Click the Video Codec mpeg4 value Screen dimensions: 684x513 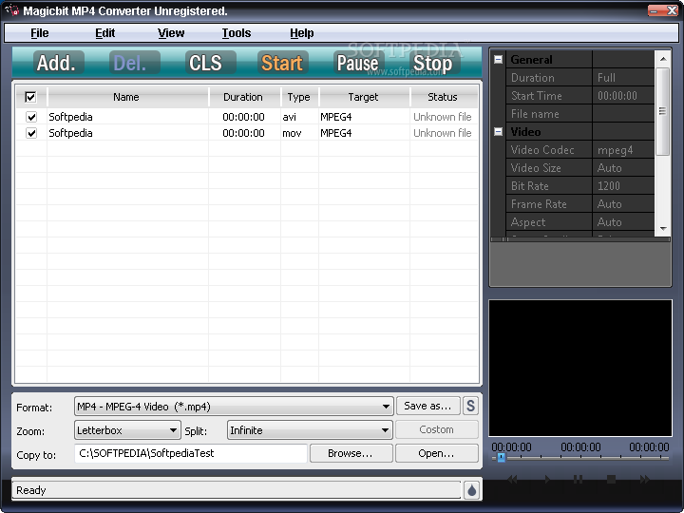click(623, 150)
